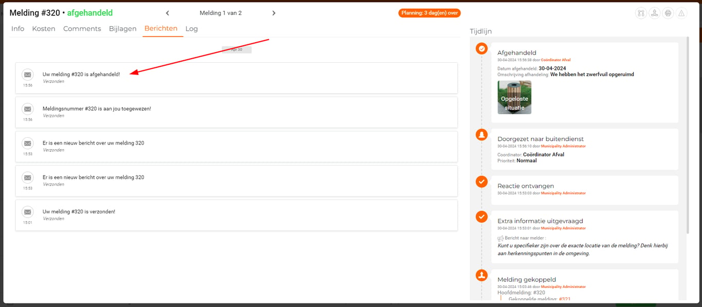The height and width of the screenshot is (307, 702).
Task: Click envelope icon of 'aan jou toegewezen!' message
Action: [28, 109]
